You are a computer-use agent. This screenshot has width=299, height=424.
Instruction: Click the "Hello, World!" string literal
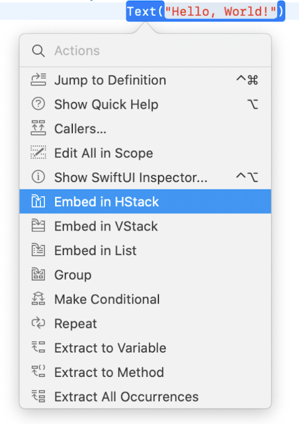click(x=221, y=11)
